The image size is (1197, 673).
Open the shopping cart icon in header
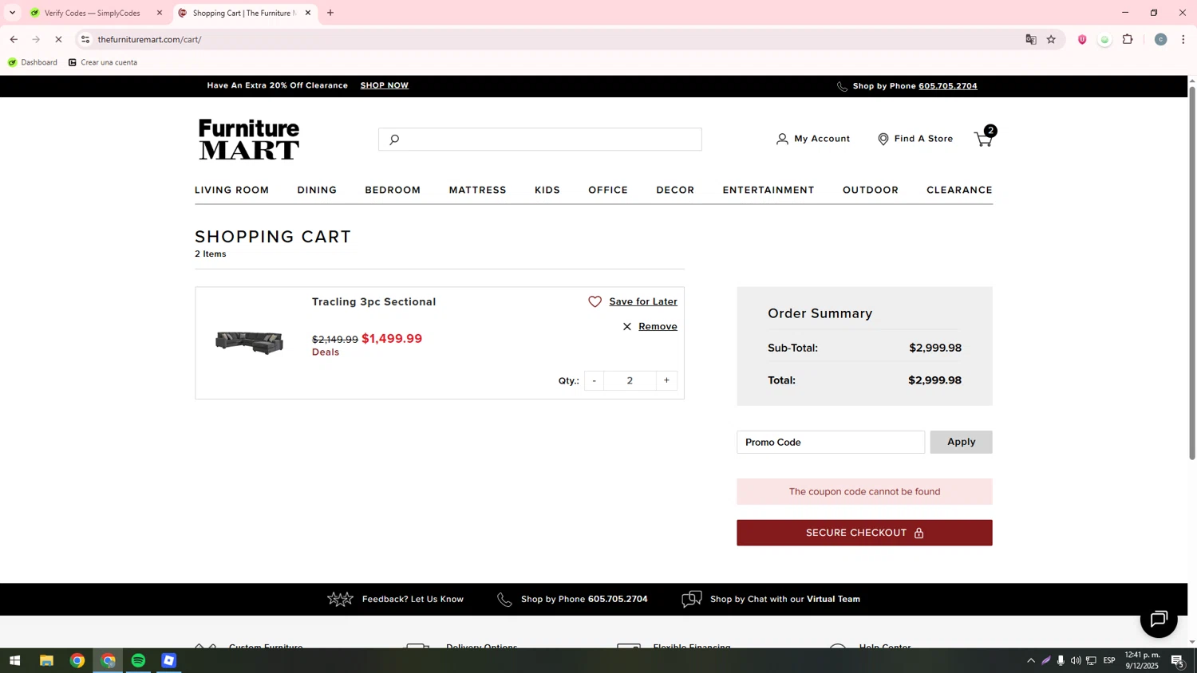pyautogui.click(x=985, y=138)
